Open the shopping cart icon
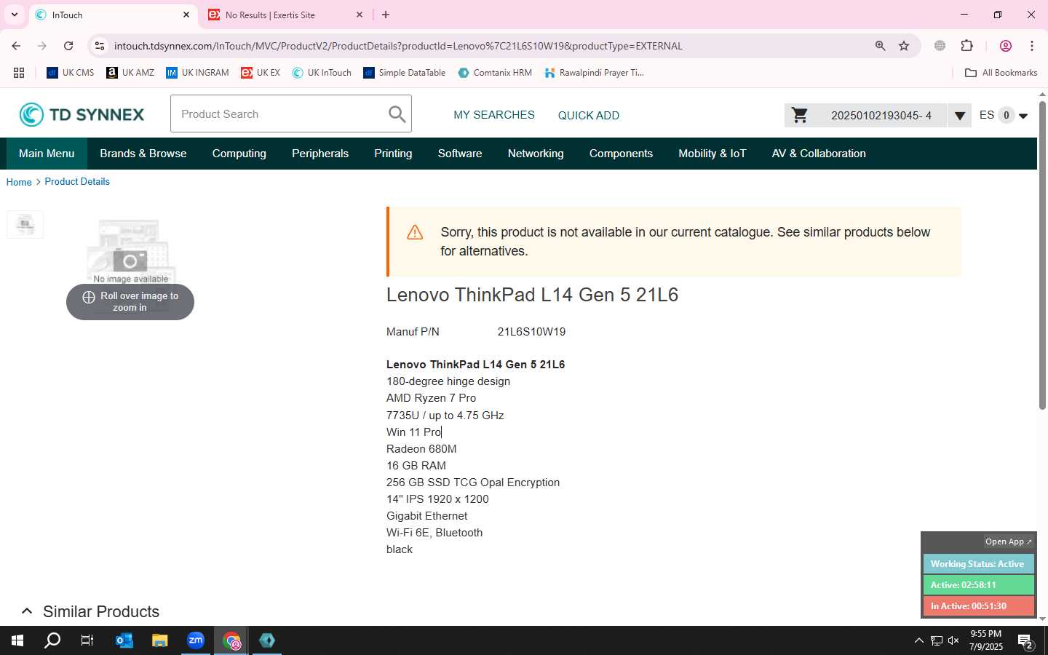1048x655 pixels. [x=800, y=115]
